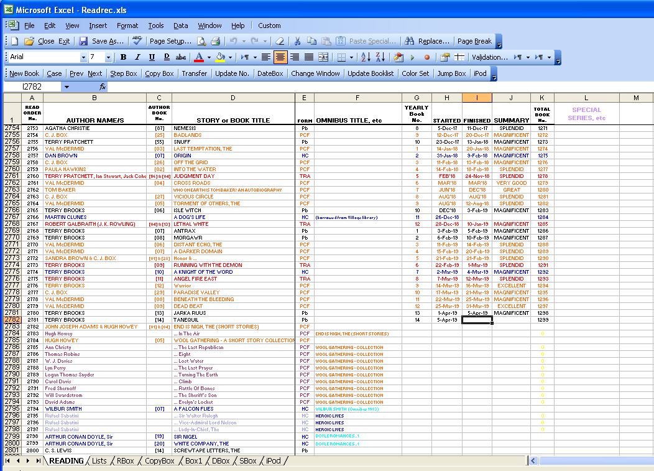The height and width of the screenshot is (471, 654).
Task: Click the Cut scissors icon
Action: tap(297, 41)
